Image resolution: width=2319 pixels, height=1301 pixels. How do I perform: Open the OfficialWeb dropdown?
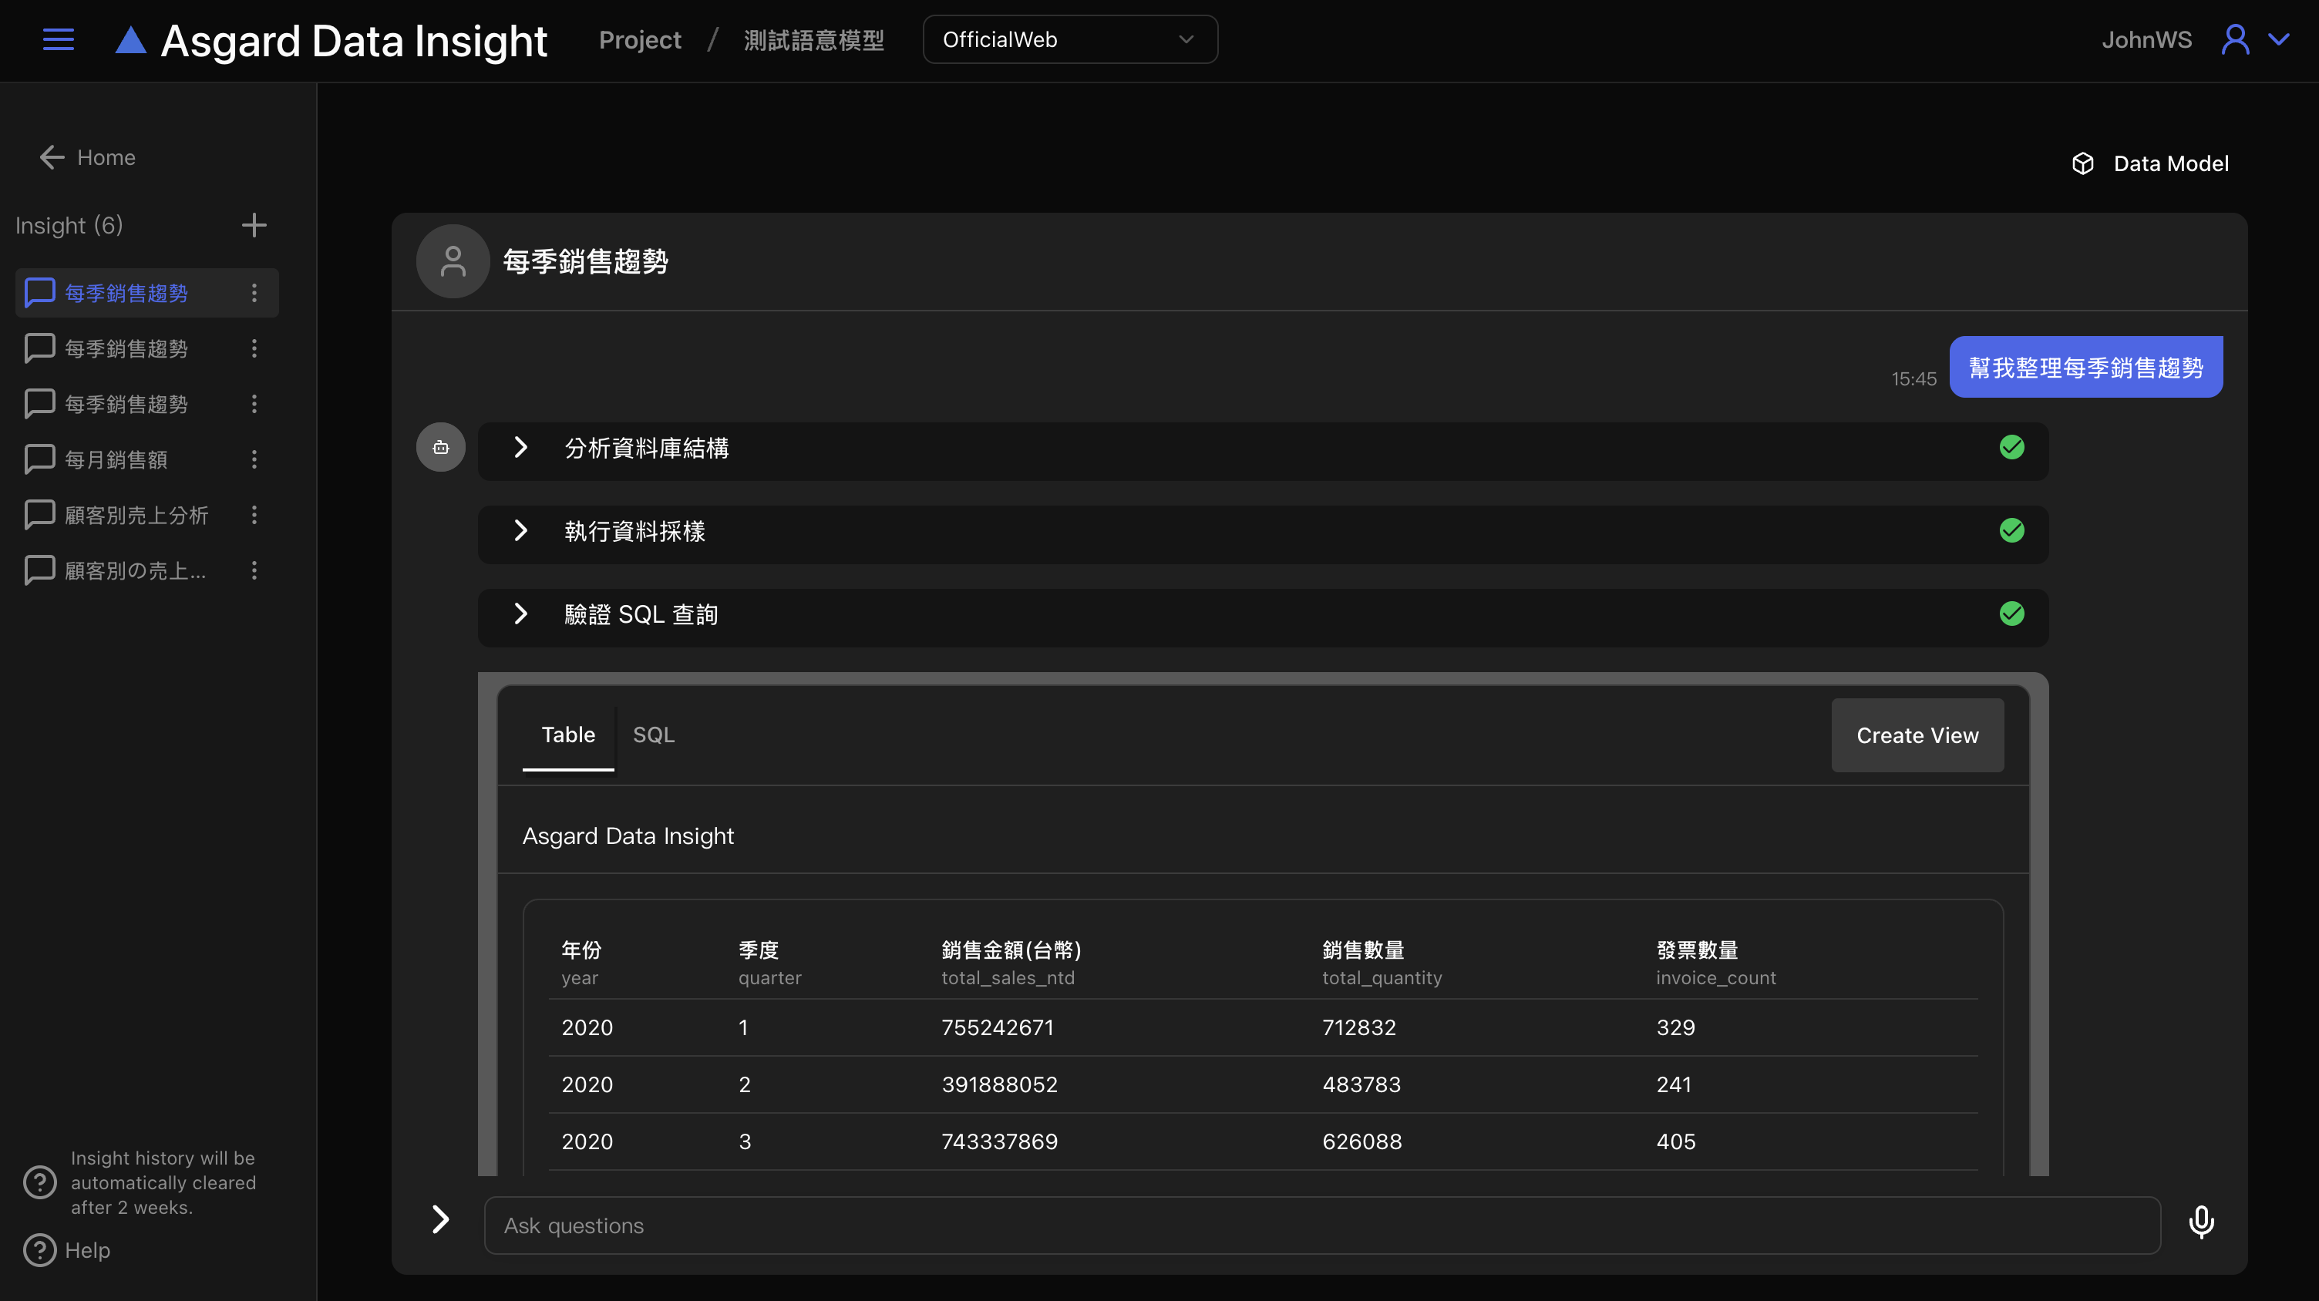(x=1069, y=39)
